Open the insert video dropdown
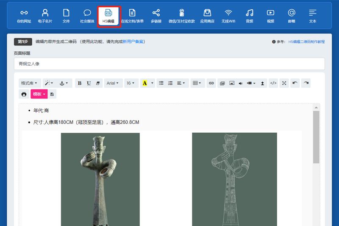The width and height of the screenshot is (339, 226). pos(251,83)
